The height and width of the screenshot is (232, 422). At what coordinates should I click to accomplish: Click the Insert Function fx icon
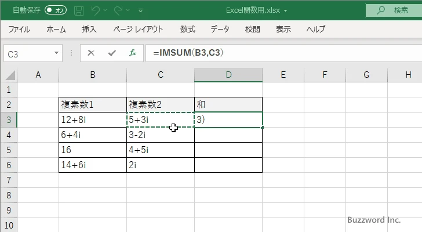coord(133,53)
